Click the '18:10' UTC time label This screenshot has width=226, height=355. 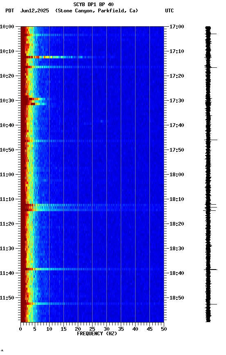point(177,199)
